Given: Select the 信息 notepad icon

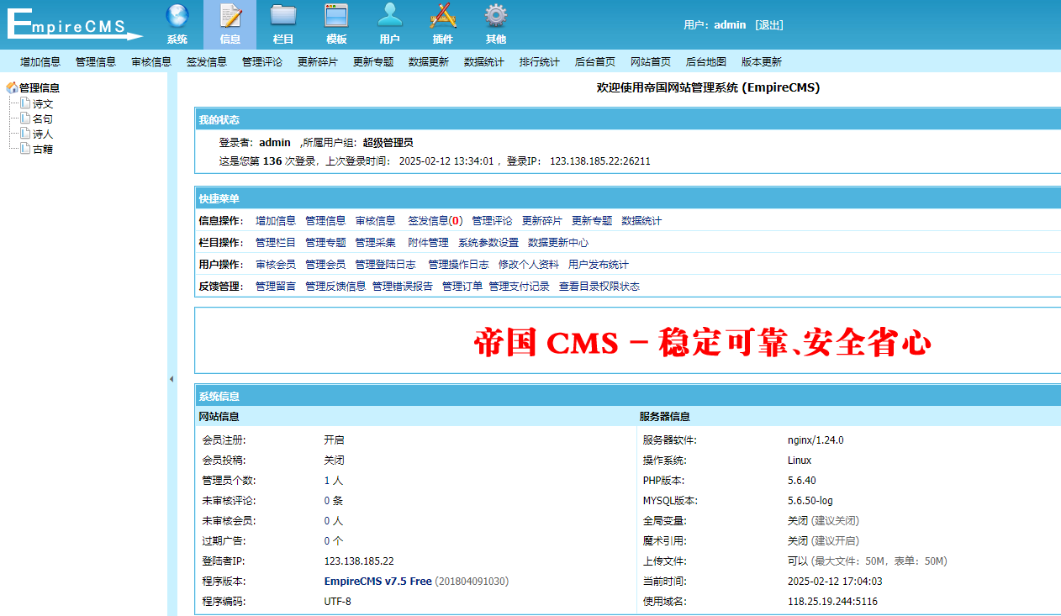Looking at the screenshot, I should tap(230, 17).
